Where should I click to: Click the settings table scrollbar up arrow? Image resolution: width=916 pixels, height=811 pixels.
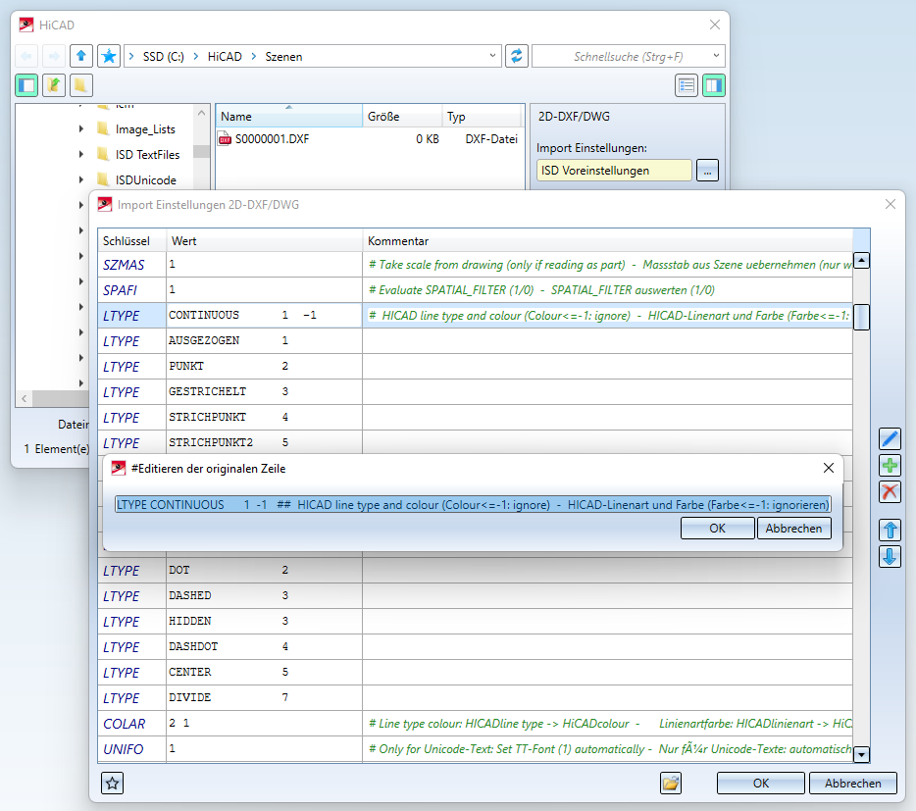[862, 261]
